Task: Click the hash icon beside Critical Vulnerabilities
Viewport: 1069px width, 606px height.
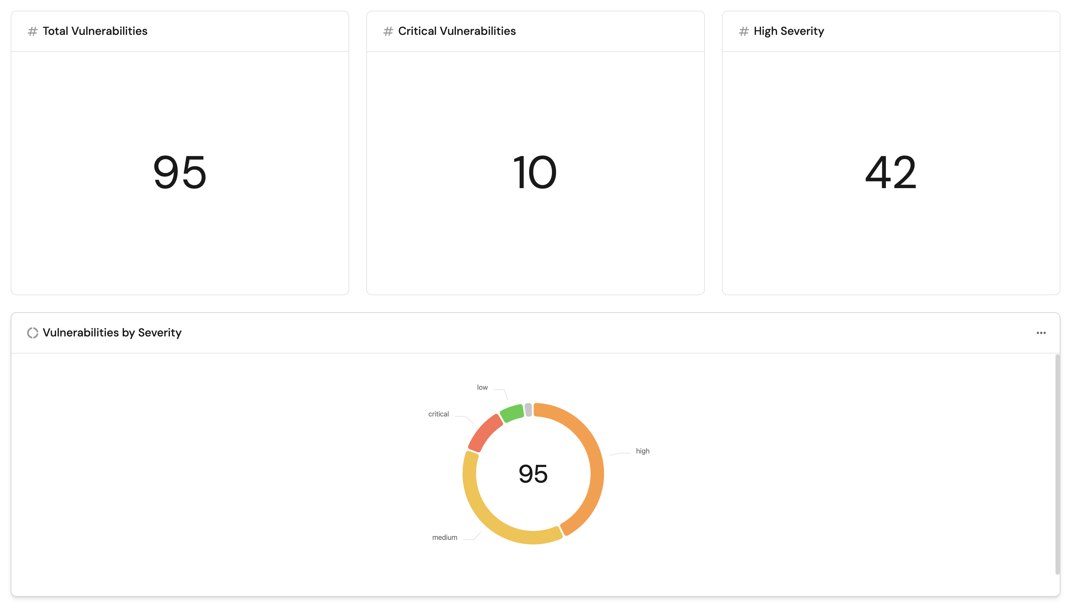Action: (388, 31)
